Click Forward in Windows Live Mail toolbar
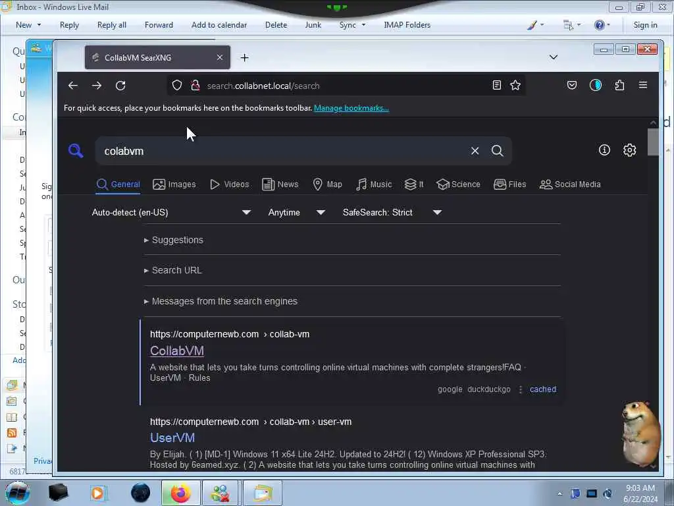 tap(159, 25)
